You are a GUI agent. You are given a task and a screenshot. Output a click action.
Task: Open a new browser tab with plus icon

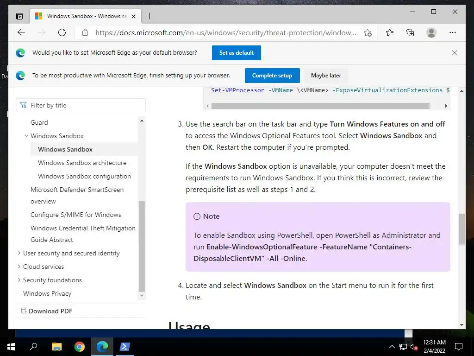150,16
